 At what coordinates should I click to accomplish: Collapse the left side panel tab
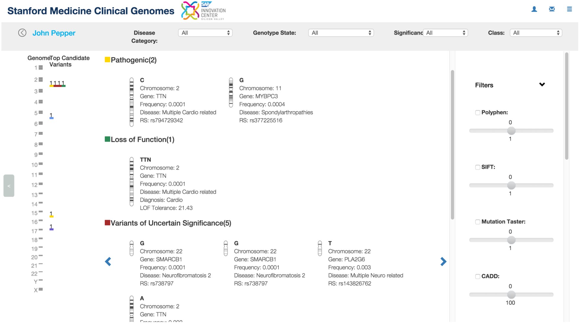click(x=9, y=186)
